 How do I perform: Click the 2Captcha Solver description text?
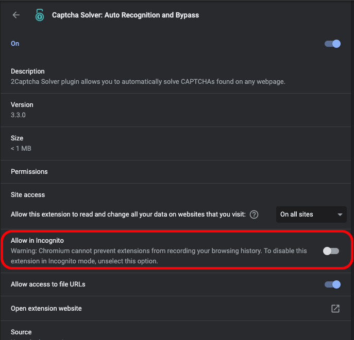[x=148, y=82]
